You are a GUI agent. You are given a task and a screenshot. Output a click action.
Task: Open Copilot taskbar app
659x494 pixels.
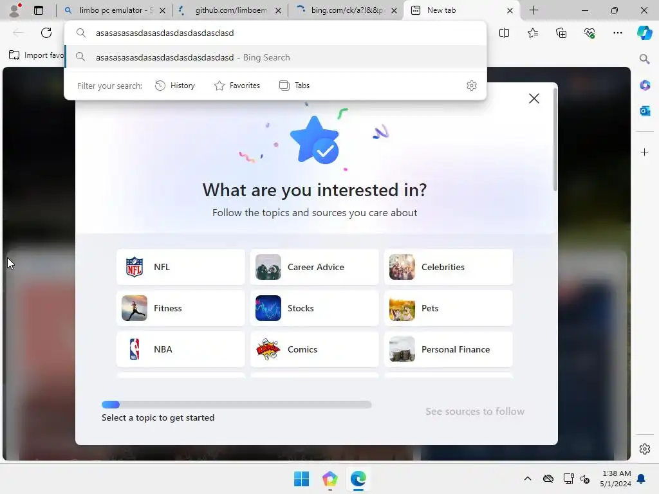point(330,479)
